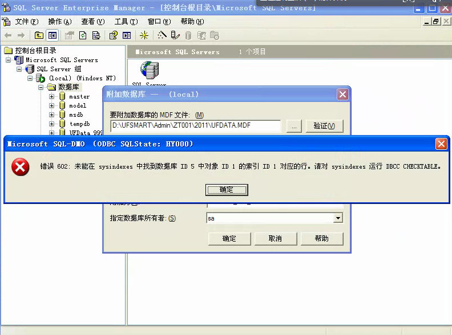Screen dimensions: 452x335
Task: Run a wizard with the magic wand icon
Action: [162, 35]
